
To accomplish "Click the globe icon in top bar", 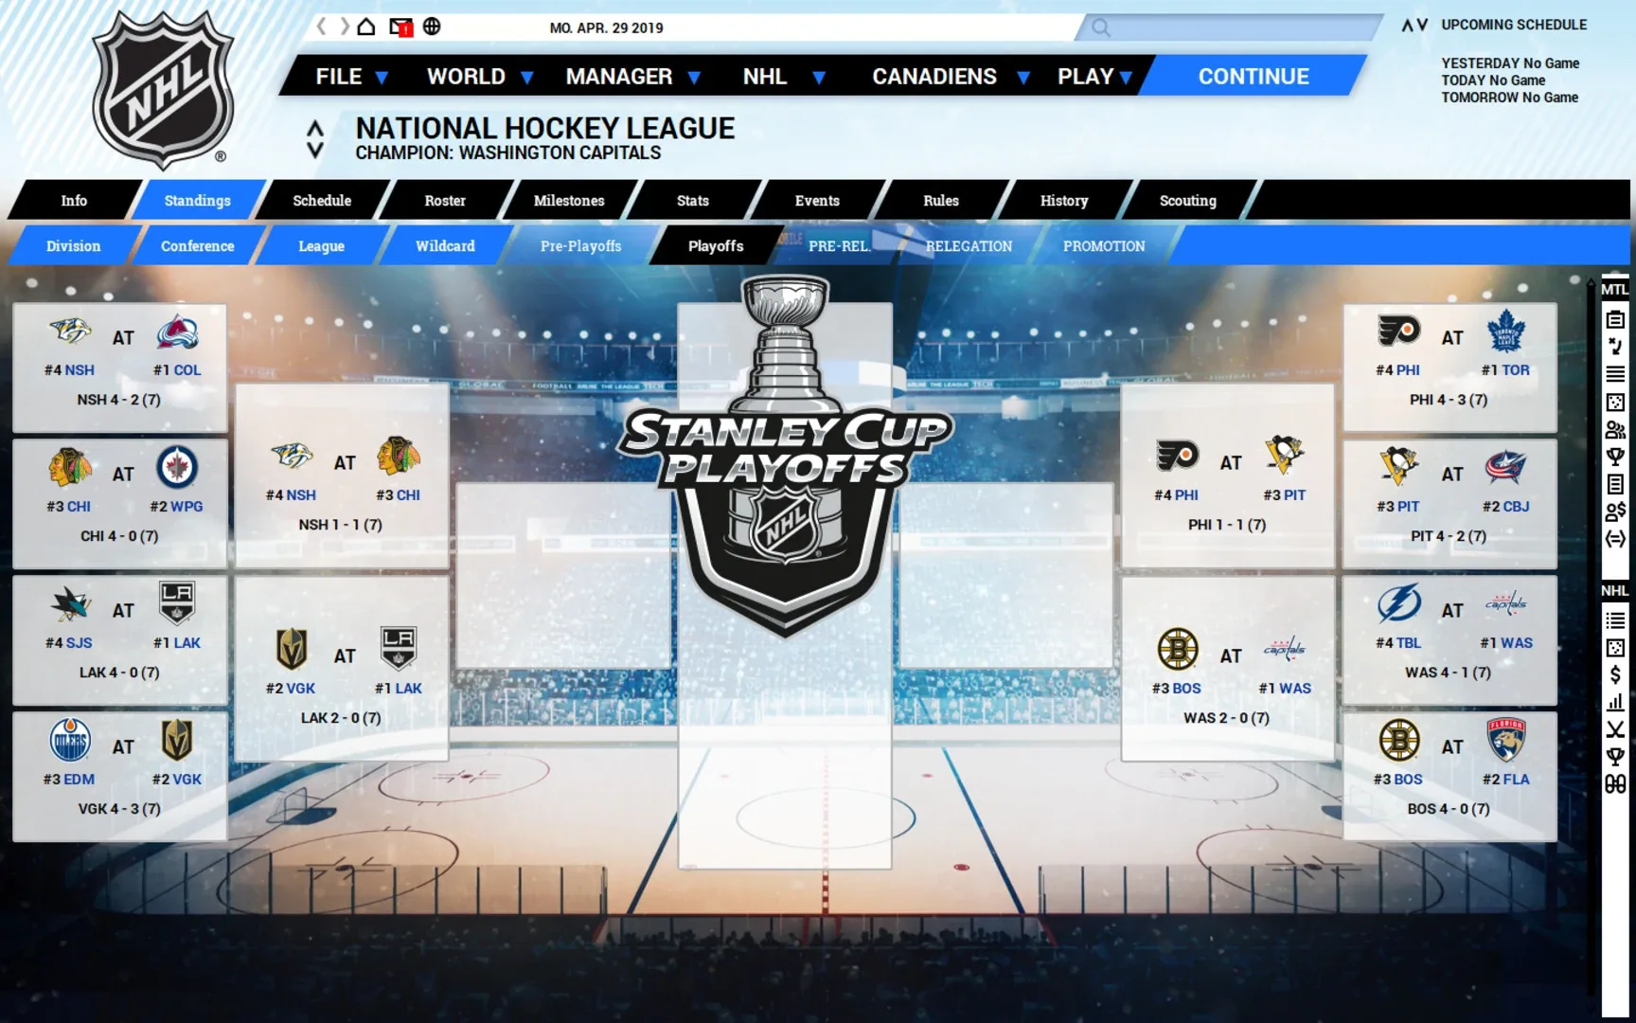I will pyautogui.click(x=432, y=27).
